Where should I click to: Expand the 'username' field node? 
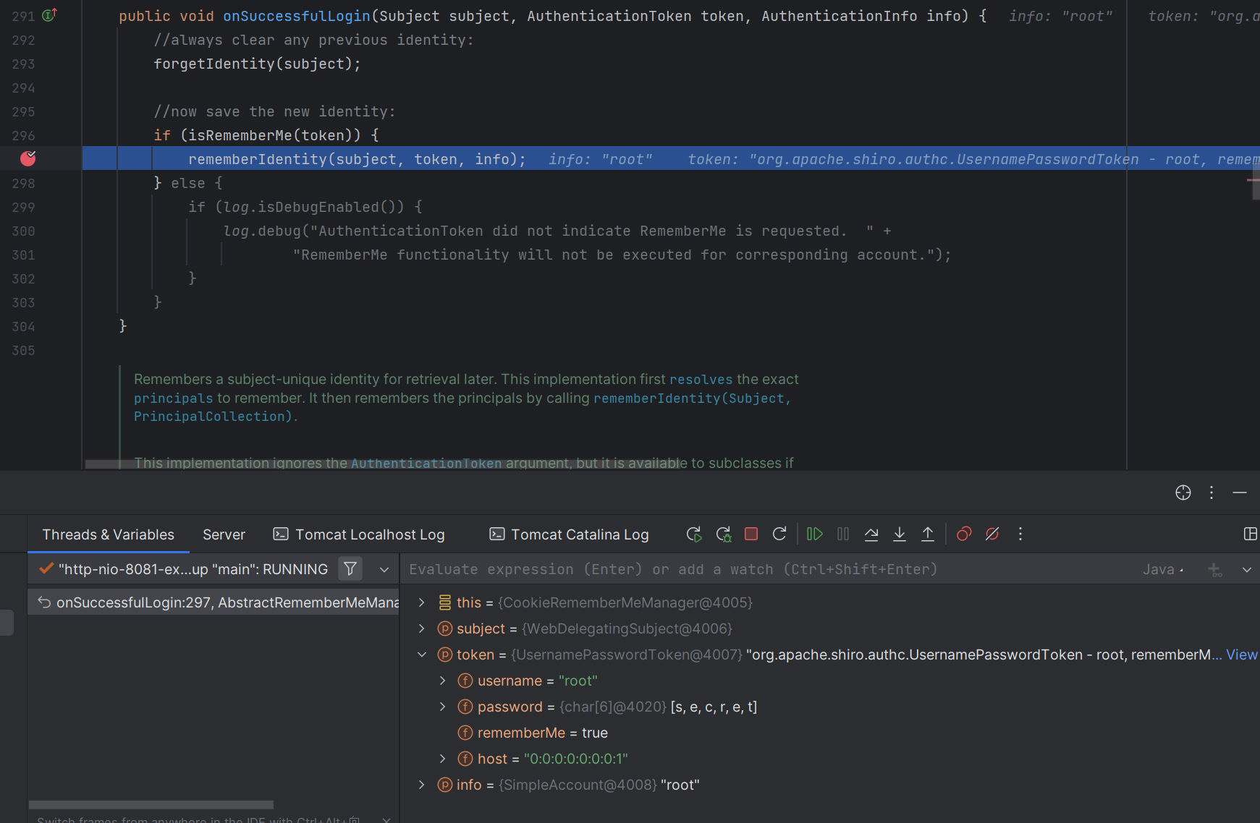click(443, 681)
